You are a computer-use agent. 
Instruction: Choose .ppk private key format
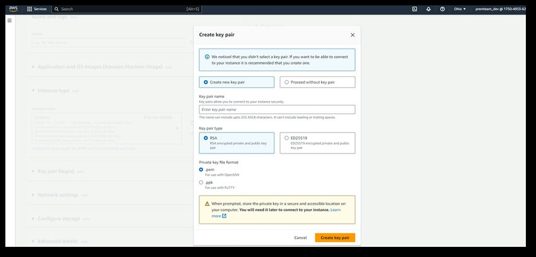(x=201, y=182)
